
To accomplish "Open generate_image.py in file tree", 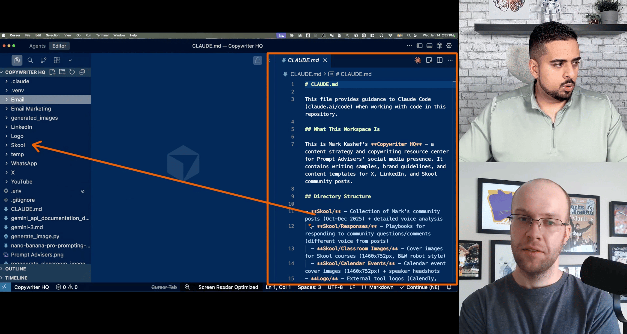I will click(x=35, y=236).
